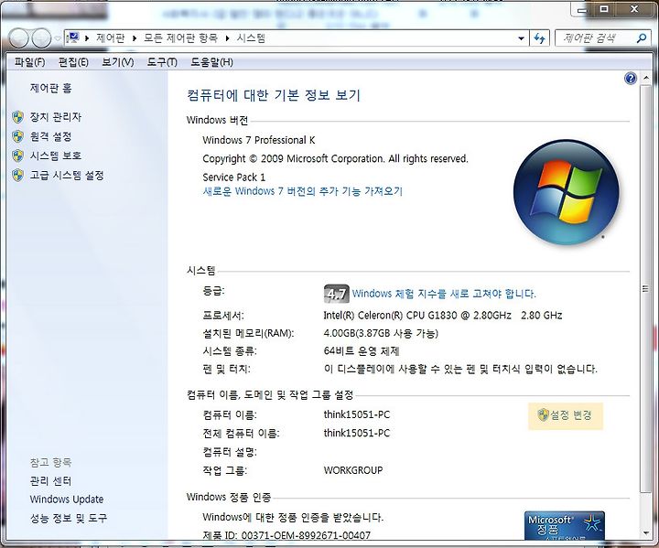Click 4.00GB(3.87GB 사용 가능) memory value
The width and height of the screenshot is (659, 548).
[x=381, y=333]
